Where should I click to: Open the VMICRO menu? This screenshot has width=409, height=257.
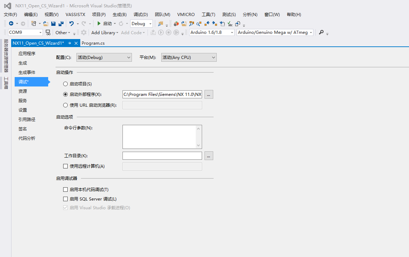pos(186,15)
